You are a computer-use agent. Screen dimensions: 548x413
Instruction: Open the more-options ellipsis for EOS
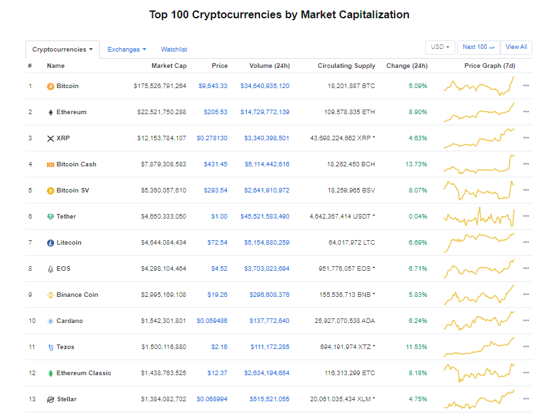[526, 268]
